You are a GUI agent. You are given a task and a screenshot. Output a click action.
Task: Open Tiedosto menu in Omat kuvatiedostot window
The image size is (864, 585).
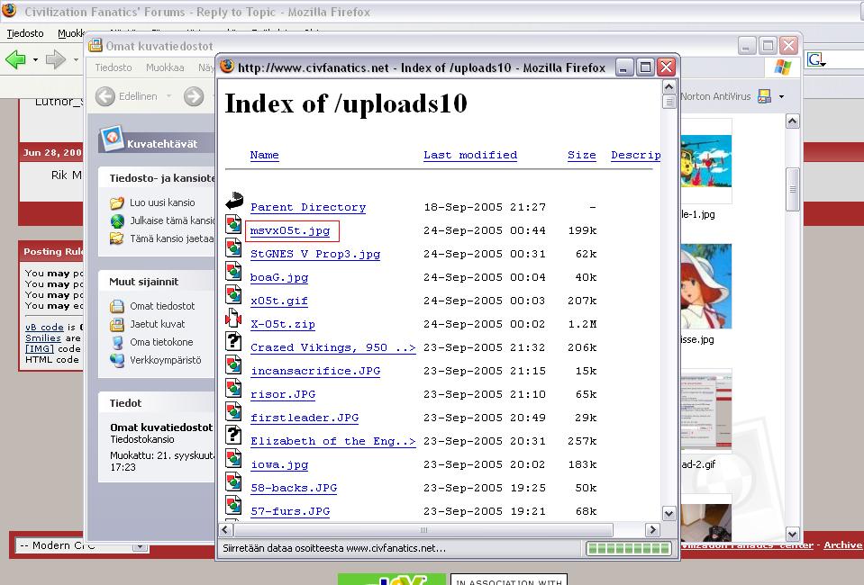(x=114, y=67)
